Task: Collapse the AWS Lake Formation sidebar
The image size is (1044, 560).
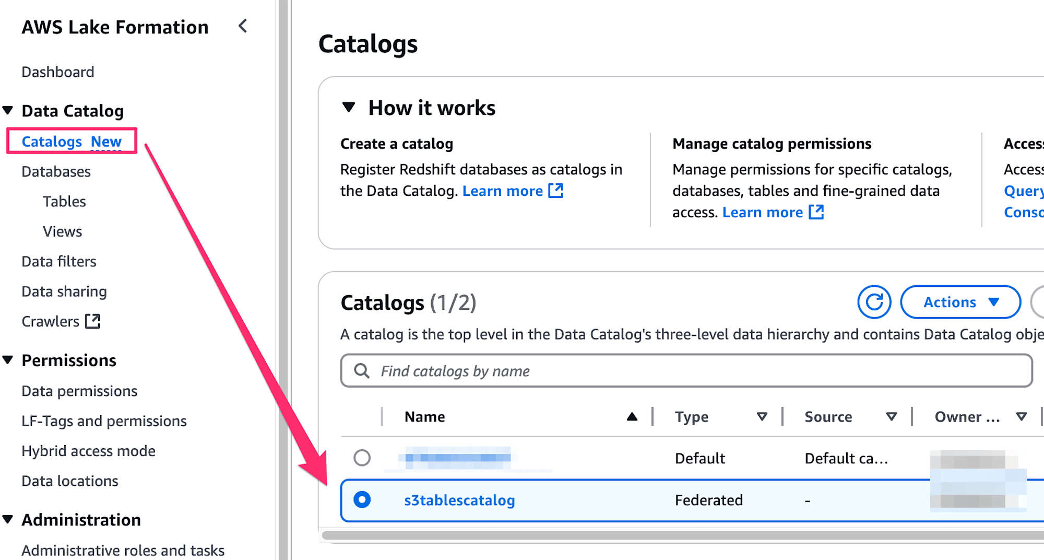Action: pyautogui.click(x=243, y=26)
